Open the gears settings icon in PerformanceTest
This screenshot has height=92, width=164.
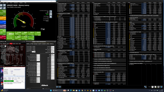tap(4, 8)
